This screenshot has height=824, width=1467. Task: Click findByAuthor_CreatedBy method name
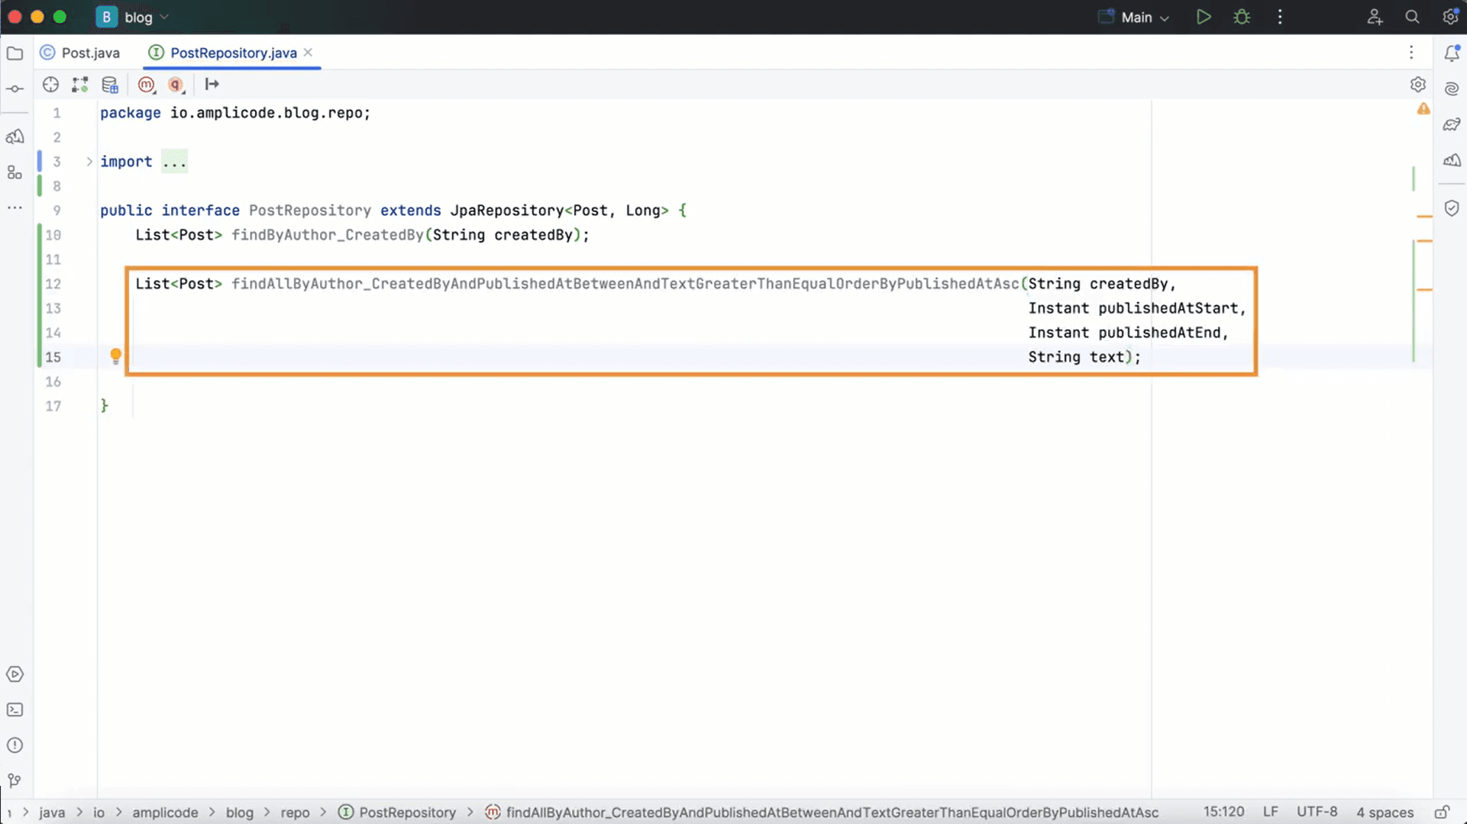click(328, 235)
